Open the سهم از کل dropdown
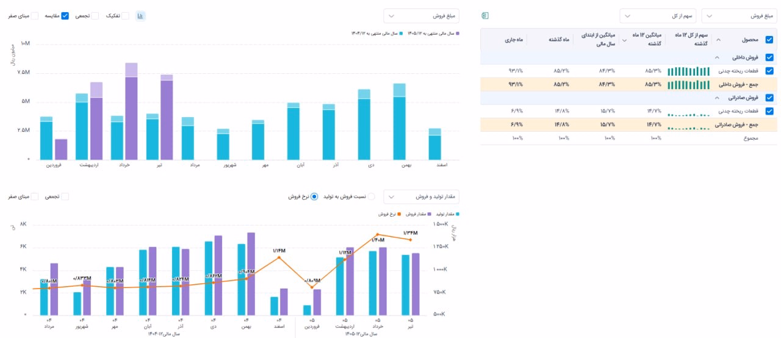 [657, 16]
